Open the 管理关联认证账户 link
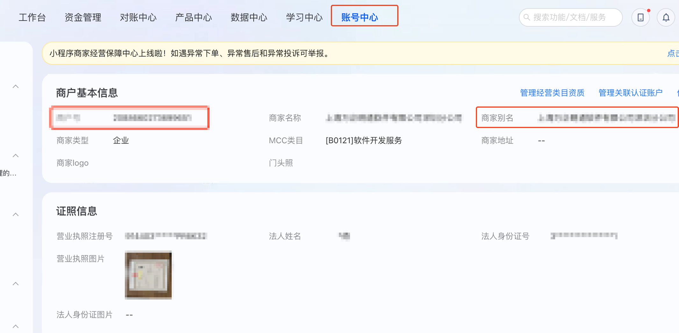This screenshot has width=679, height=333. (631, 93)
